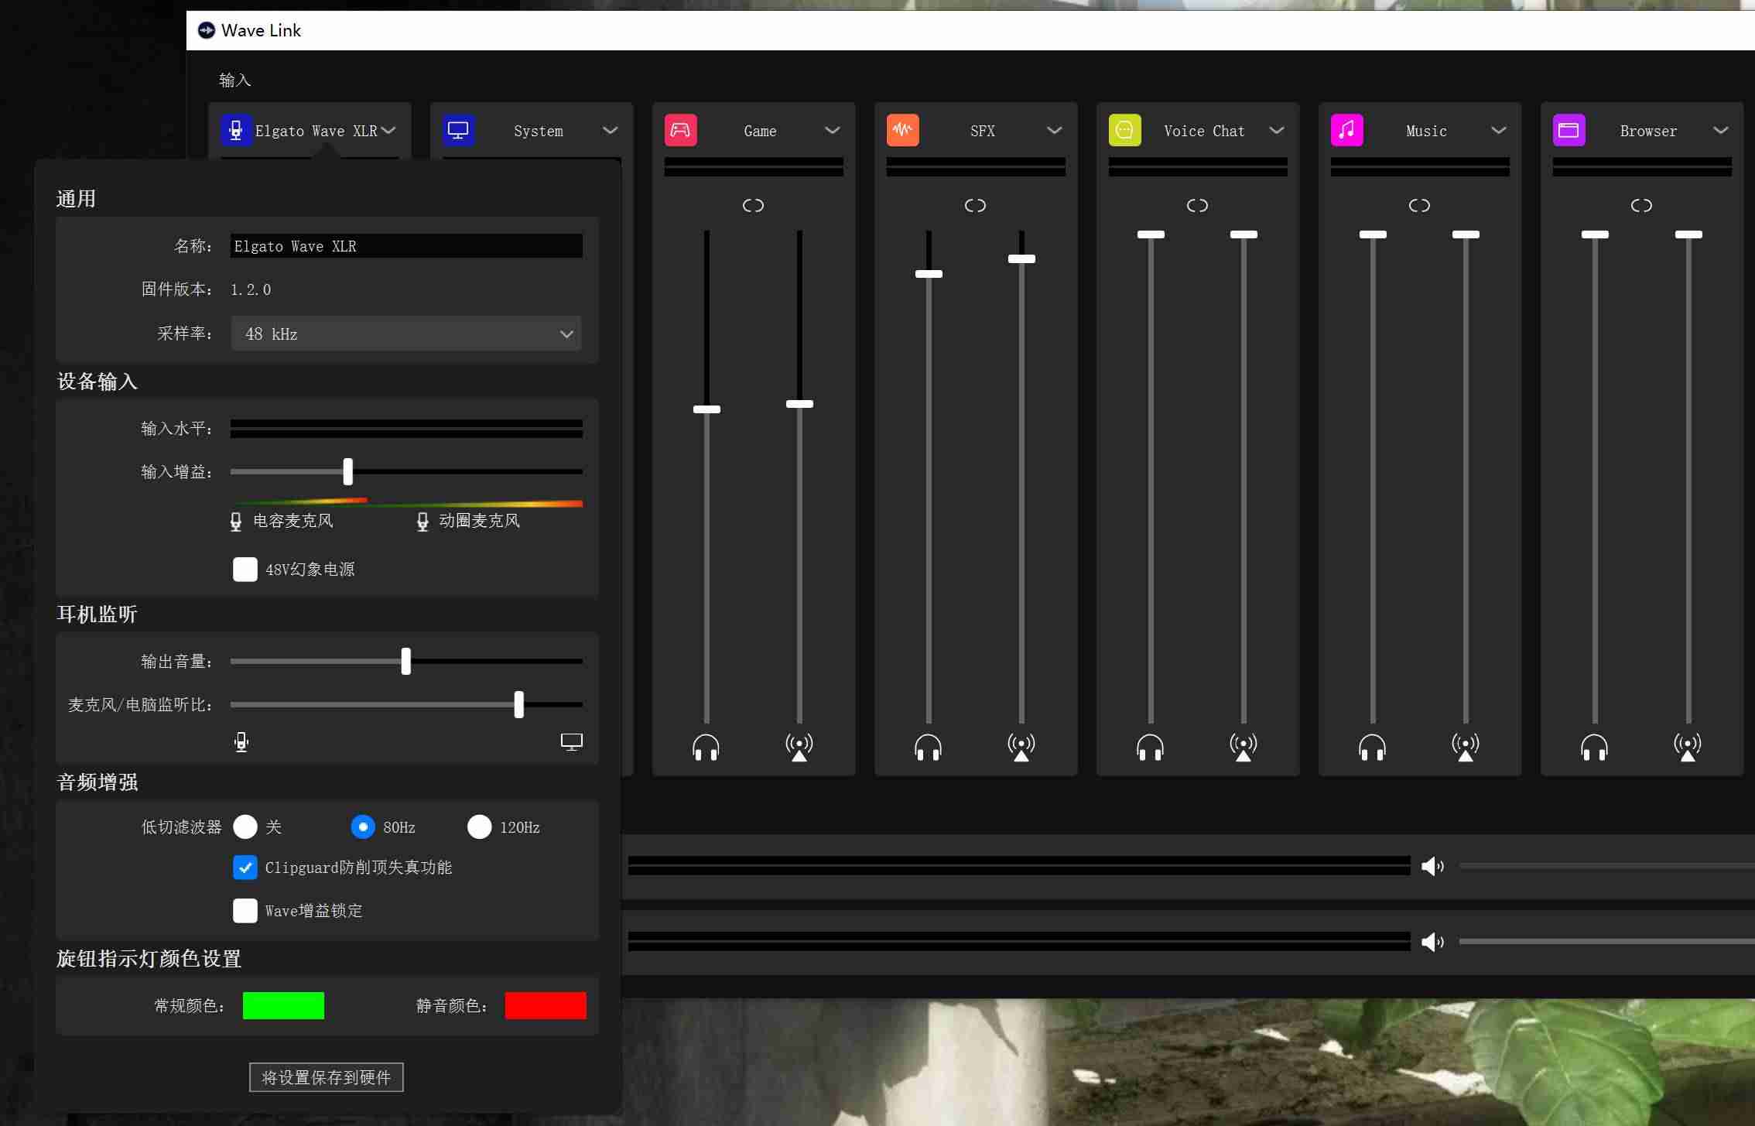Open the System channel dropdown chevron
This screenshot has height=1126, width=1755.
(610, 130)
